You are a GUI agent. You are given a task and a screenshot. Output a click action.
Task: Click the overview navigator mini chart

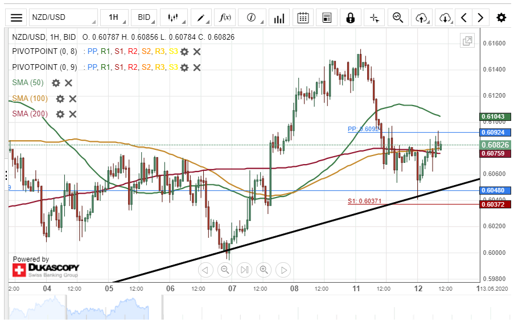tap(79, 307)
